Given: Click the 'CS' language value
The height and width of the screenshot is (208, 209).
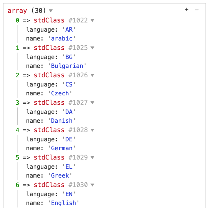Looking at the screenshot, I should [69, 84].
